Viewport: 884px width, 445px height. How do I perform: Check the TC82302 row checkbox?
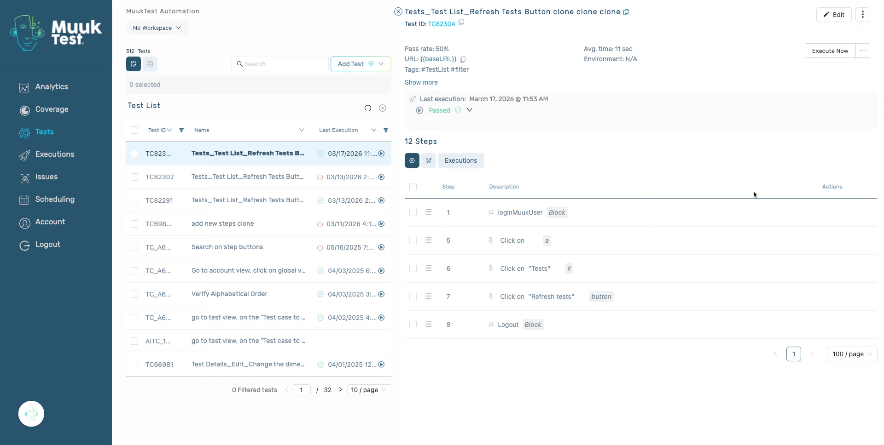[134, 177]
